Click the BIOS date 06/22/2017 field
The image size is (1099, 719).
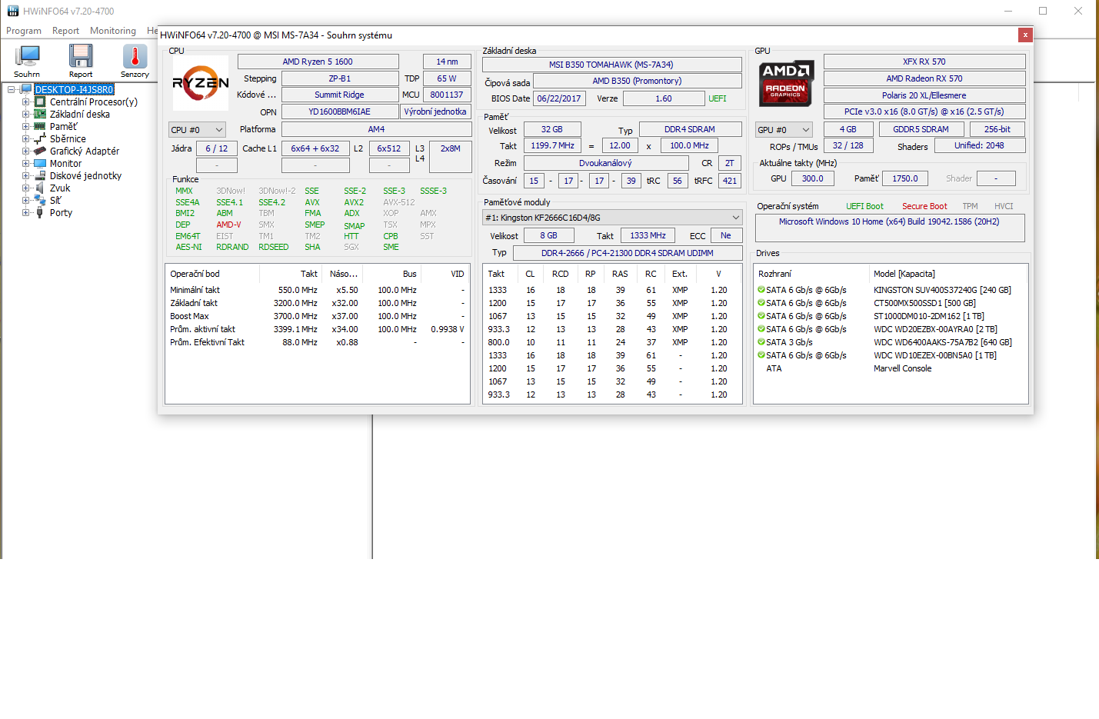click(x=559, y=98)
